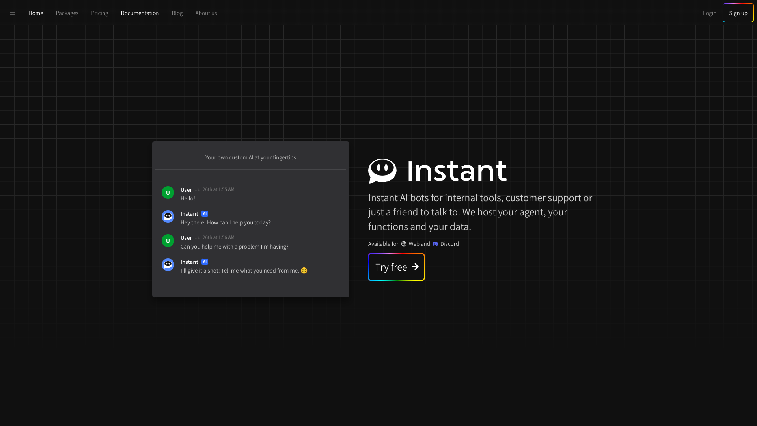Click the Web globe icon
Screen dimensions: 757x426
tap(404, 244)
